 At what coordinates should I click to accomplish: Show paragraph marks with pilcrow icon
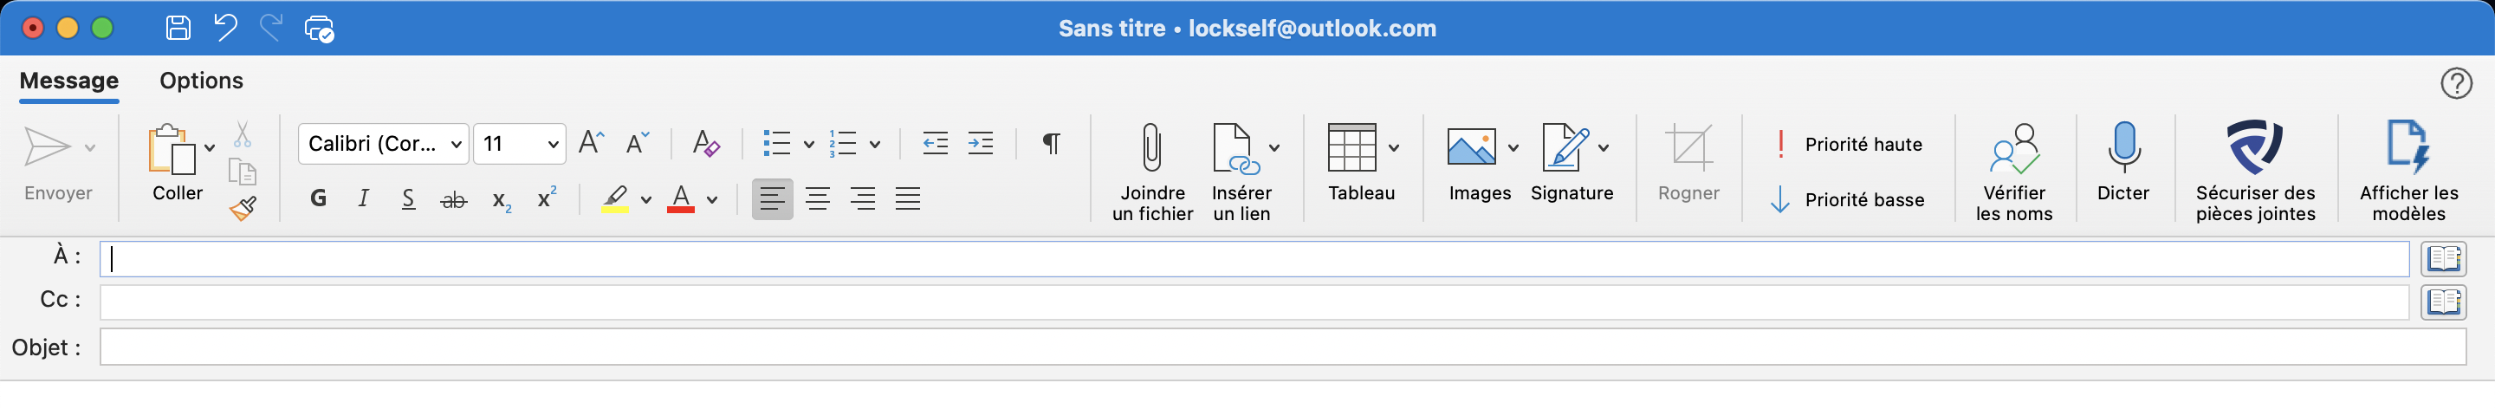tap(1051, 144)
